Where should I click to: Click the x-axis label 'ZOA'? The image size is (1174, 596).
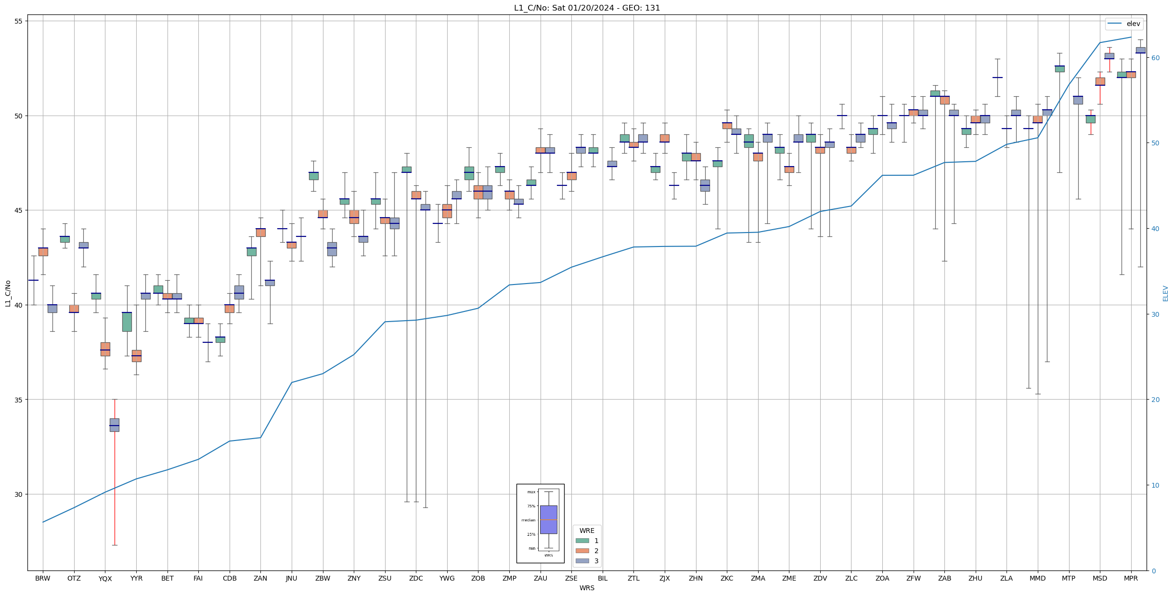click(x=882, y=578)
